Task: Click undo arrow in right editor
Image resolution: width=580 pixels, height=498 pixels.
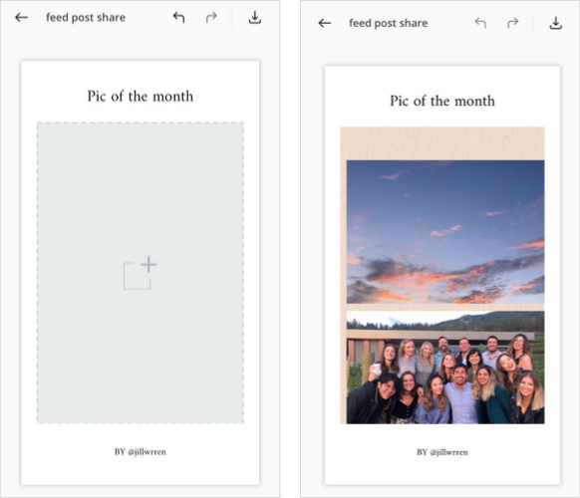Action: [x=480, y=23]
